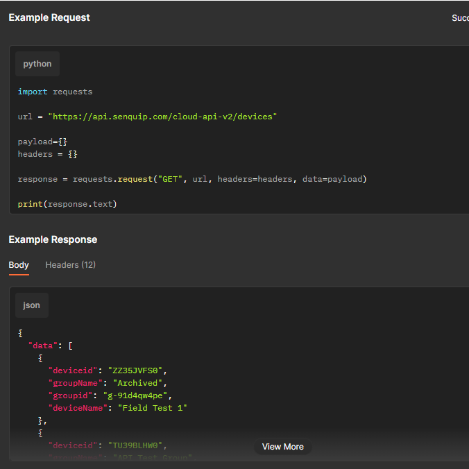This screenshot has width=469, height=469.
Task: Click the deviceName value "Field Test 1"
Action: tap(153, 408)
